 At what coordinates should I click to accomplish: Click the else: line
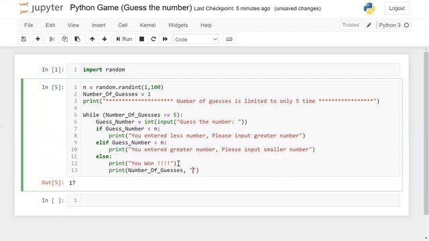[104, 157]
